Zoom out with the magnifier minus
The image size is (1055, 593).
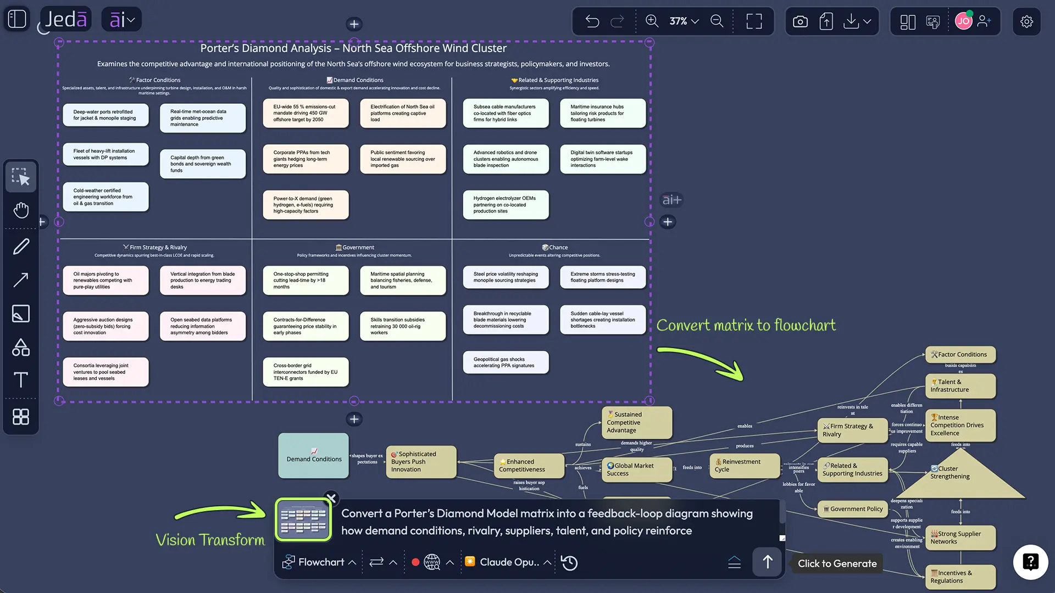717,21
